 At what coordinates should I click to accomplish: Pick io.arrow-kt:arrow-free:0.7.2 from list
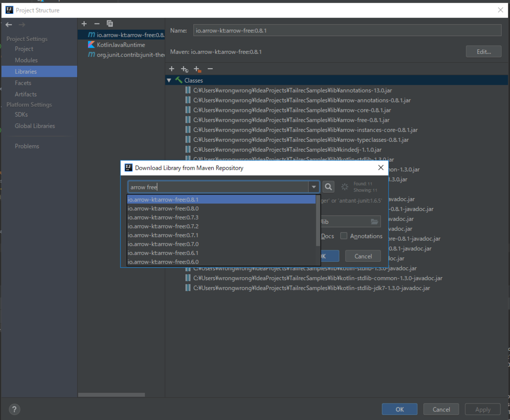221,226
